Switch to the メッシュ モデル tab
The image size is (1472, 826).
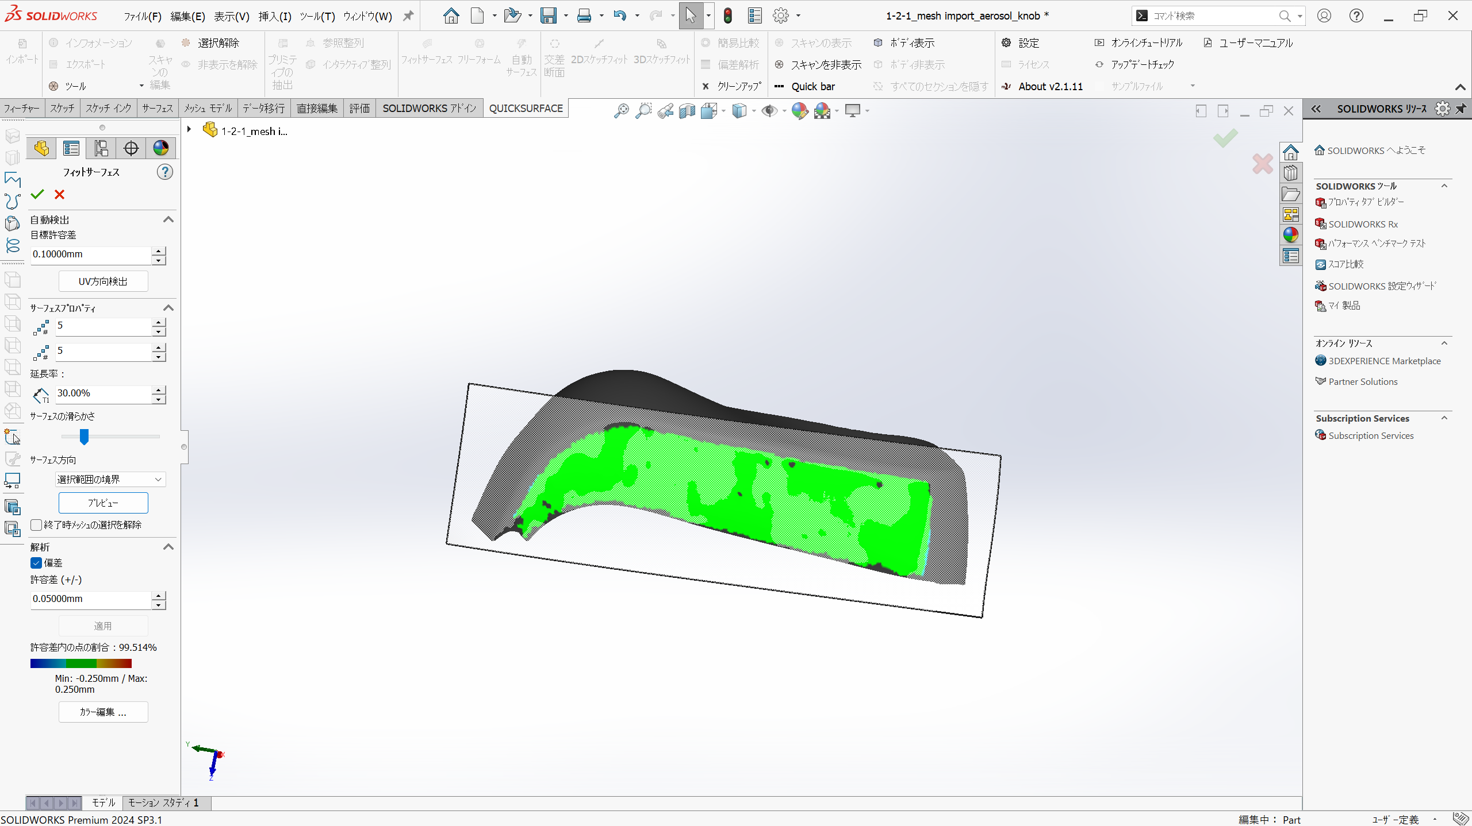(x=208, y=108)
